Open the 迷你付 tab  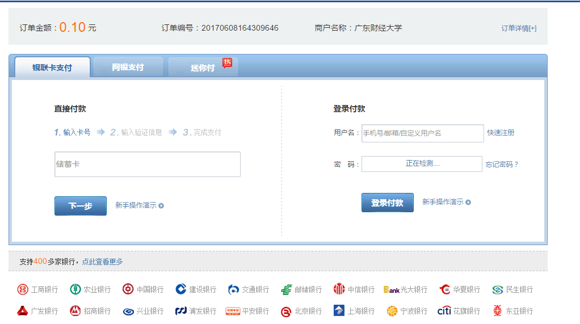pos(203,68)
